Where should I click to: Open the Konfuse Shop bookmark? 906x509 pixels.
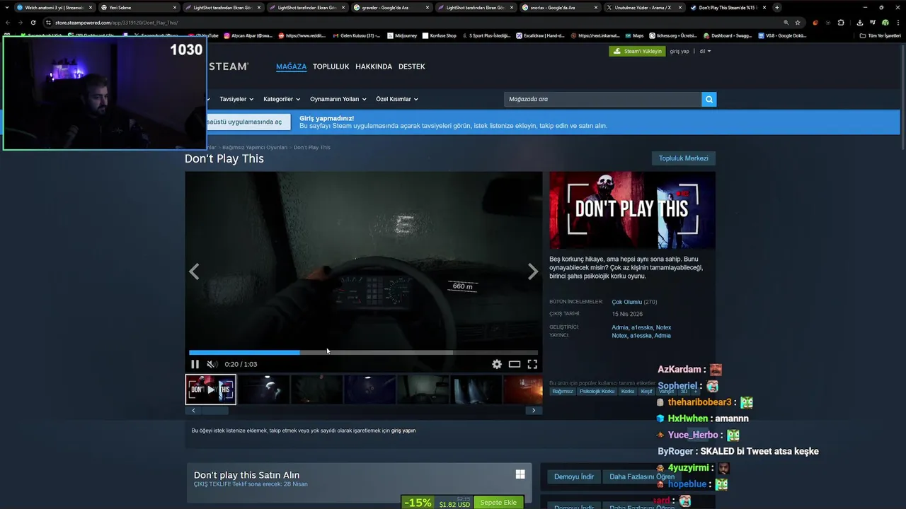click(440, 35)
